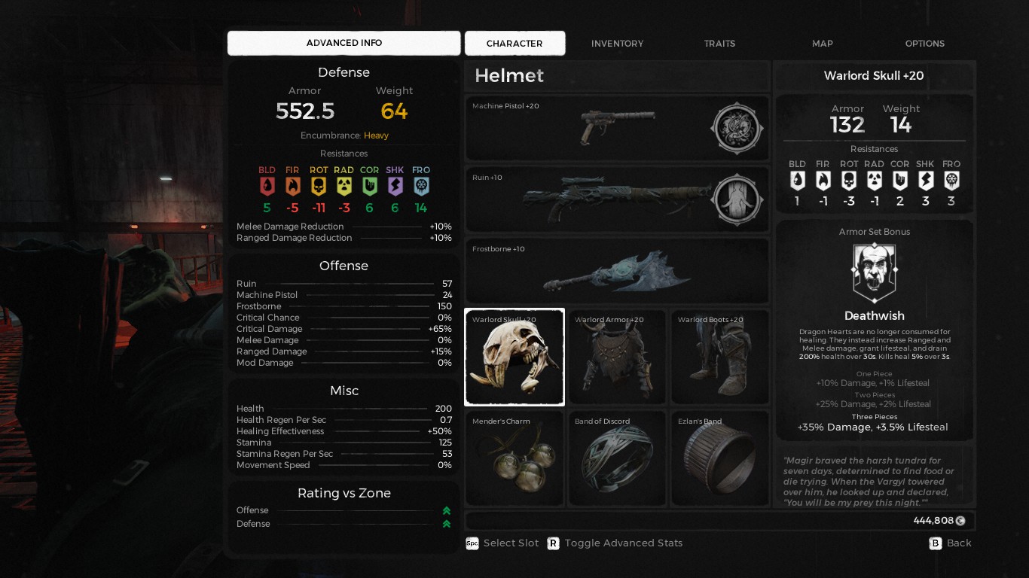Click the Corrosion resistance icon in Defense panel
Image resolution: width=1029 pixels, height=578 pixels.
tap(369, 186)
